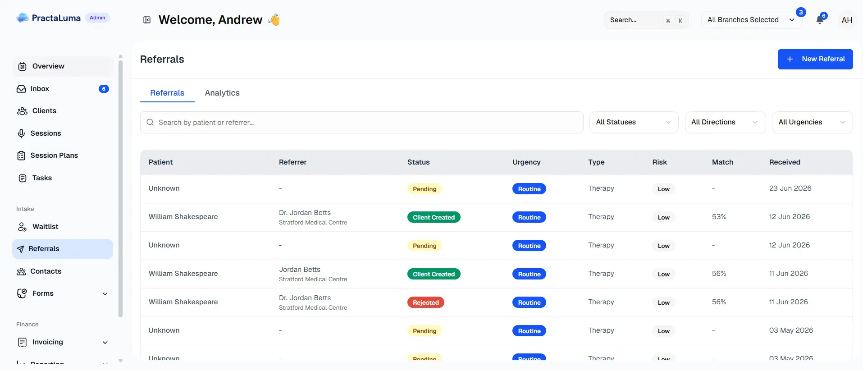The height and width of the screenshot is (371, 863).
Task: Click the Unknown patient dated 12 Jun 2026
Action: pos(164,245)
